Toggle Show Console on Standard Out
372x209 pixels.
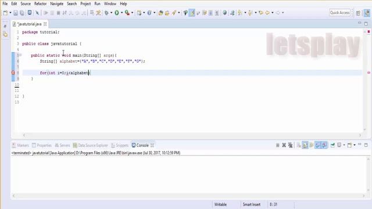[318, 145]
